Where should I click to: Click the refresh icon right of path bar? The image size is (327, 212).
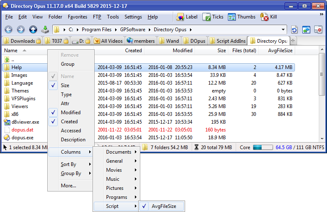point(294,30)
